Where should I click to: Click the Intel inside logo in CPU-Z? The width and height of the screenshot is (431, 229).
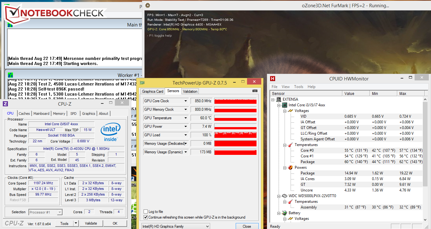[x=110, y=132]
